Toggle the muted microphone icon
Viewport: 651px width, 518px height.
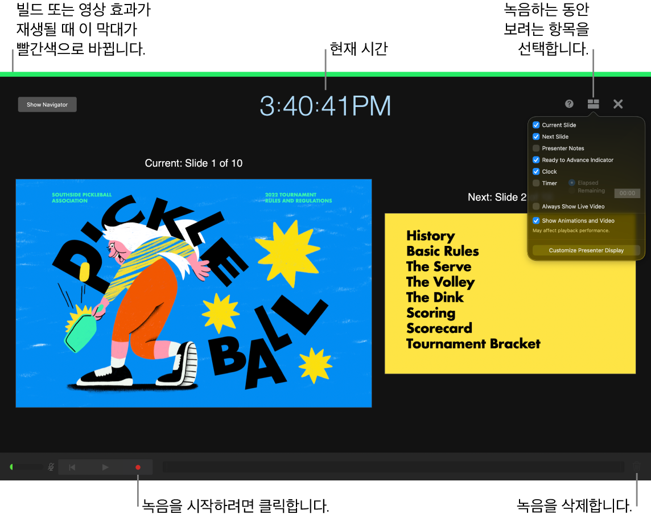tap(51, 467)
